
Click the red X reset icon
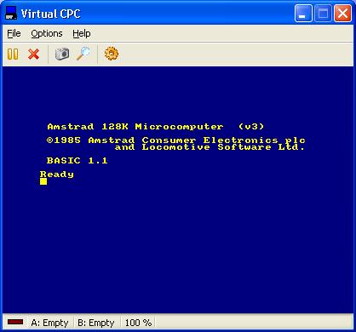tap(34, 54)
